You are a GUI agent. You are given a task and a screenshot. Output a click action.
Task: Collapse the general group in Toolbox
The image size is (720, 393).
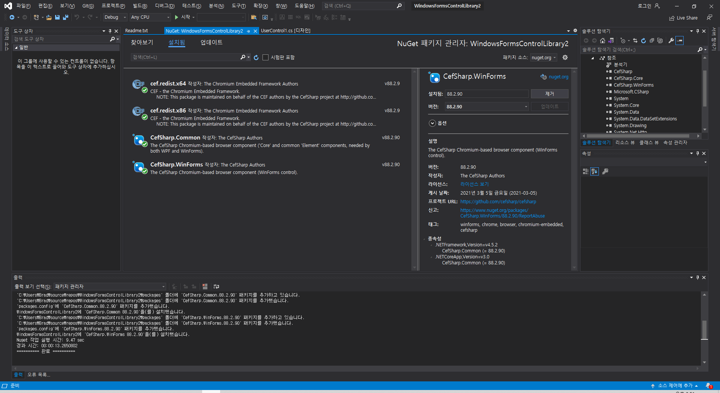[x=16, y=48]
